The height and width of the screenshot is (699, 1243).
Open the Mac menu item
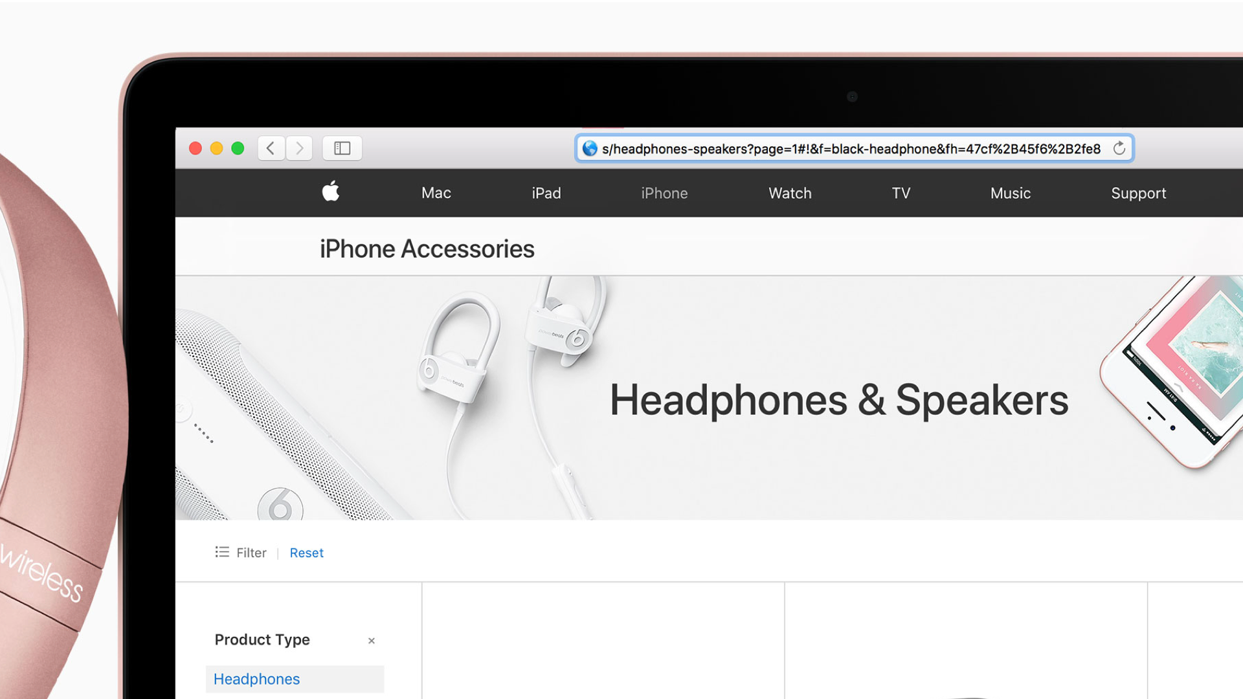point(436,193)
